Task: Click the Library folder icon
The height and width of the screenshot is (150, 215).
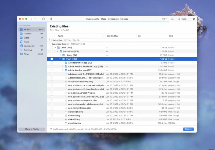Action: coord(63,55)
